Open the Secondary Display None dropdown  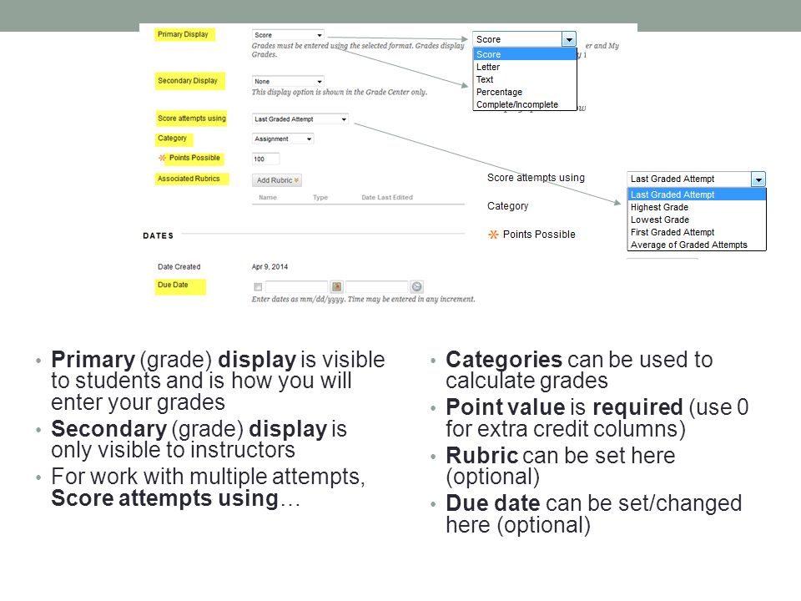point(288,81)
